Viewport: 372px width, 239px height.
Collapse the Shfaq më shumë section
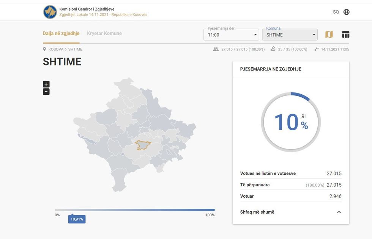pos(339,212)
